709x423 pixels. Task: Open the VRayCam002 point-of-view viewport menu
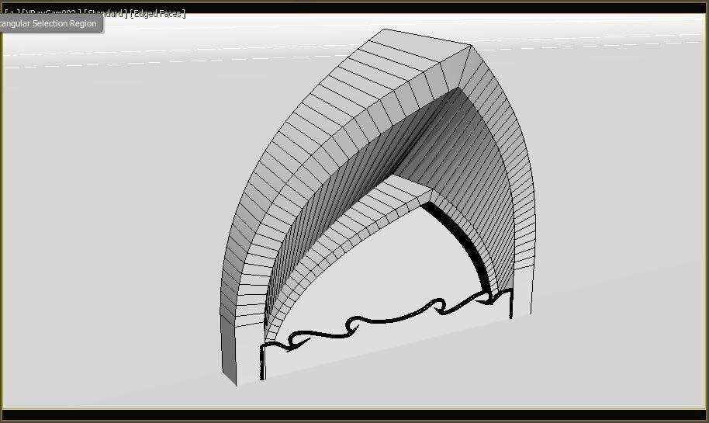(x=50, y=13)
